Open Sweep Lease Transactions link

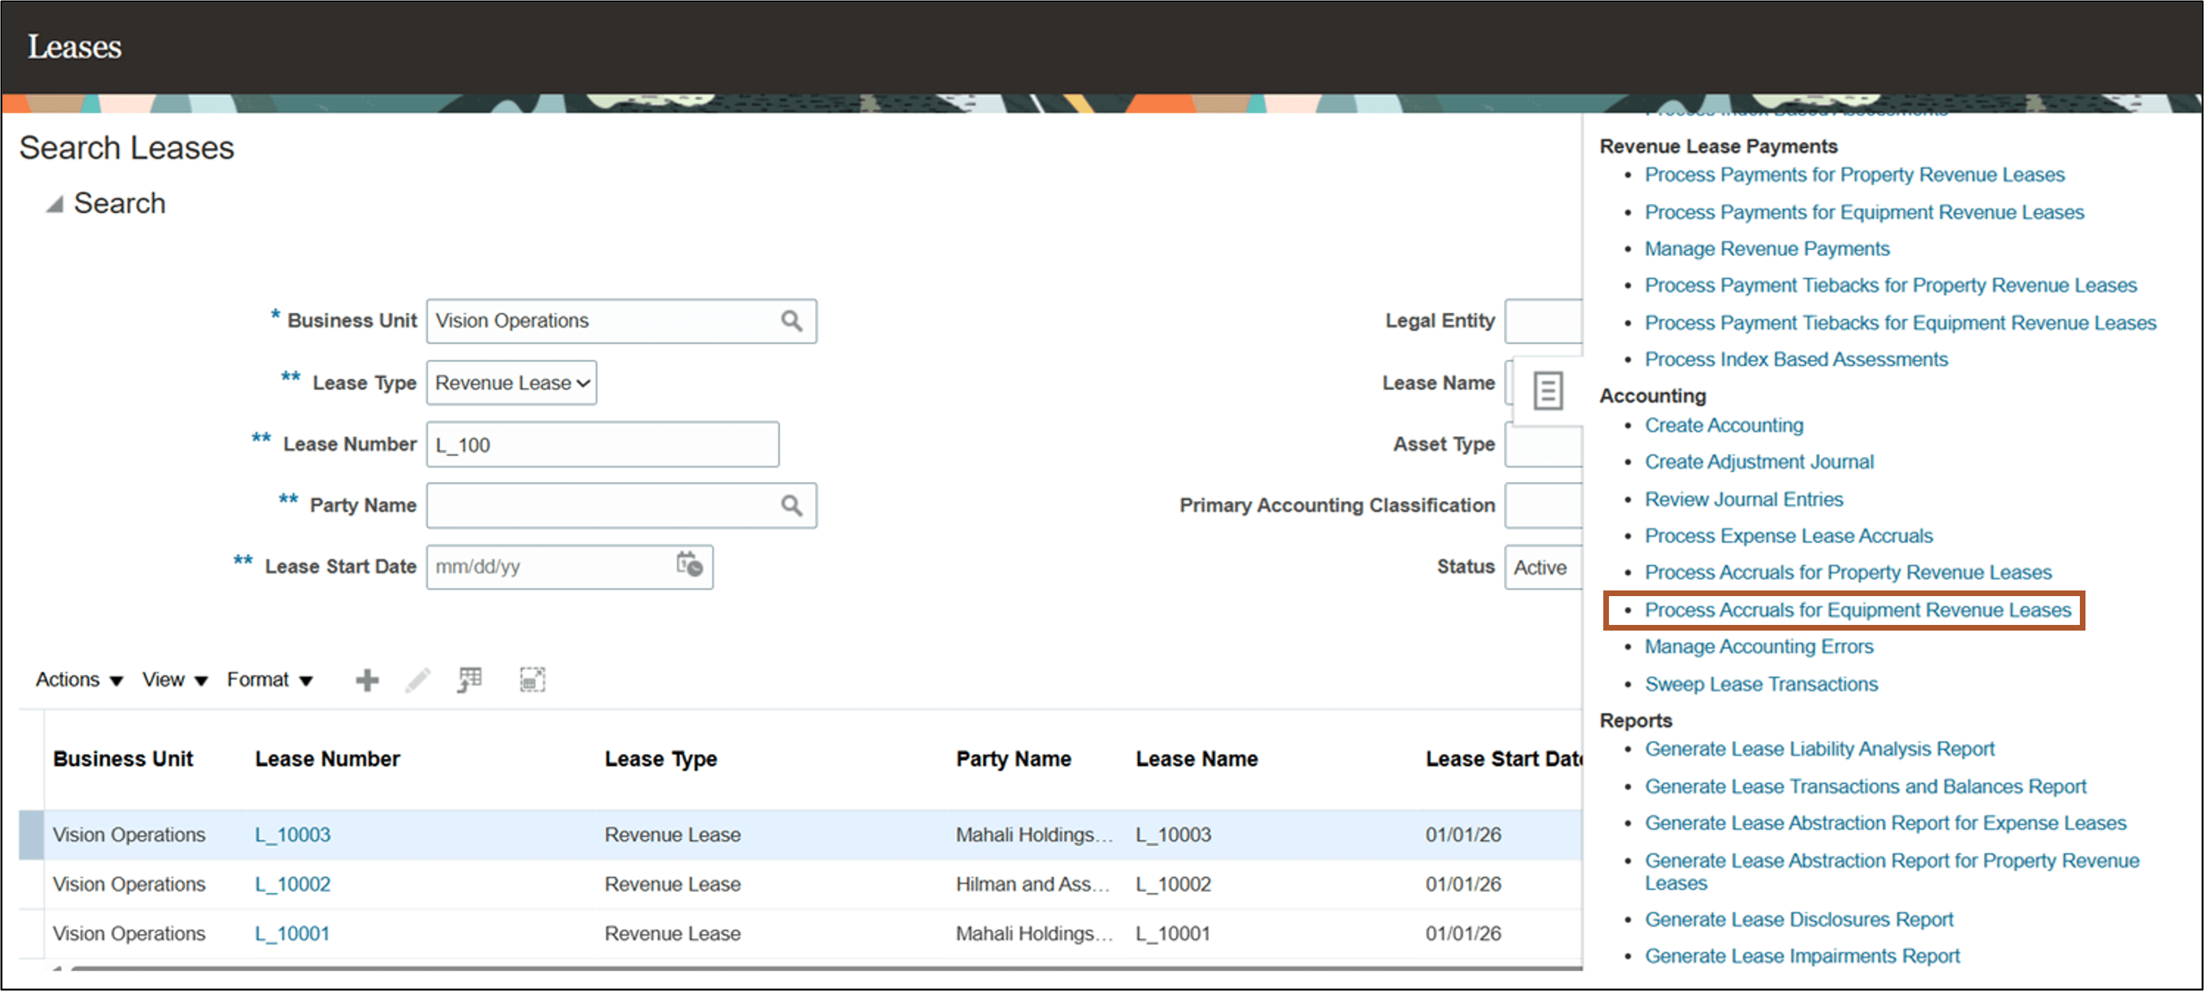(1761, 684)
